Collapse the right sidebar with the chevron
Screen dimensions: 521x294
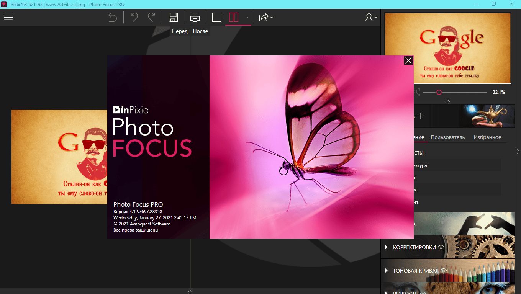(518, 151)
